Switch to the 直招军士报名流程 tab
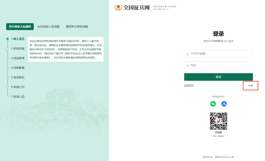 76,26
